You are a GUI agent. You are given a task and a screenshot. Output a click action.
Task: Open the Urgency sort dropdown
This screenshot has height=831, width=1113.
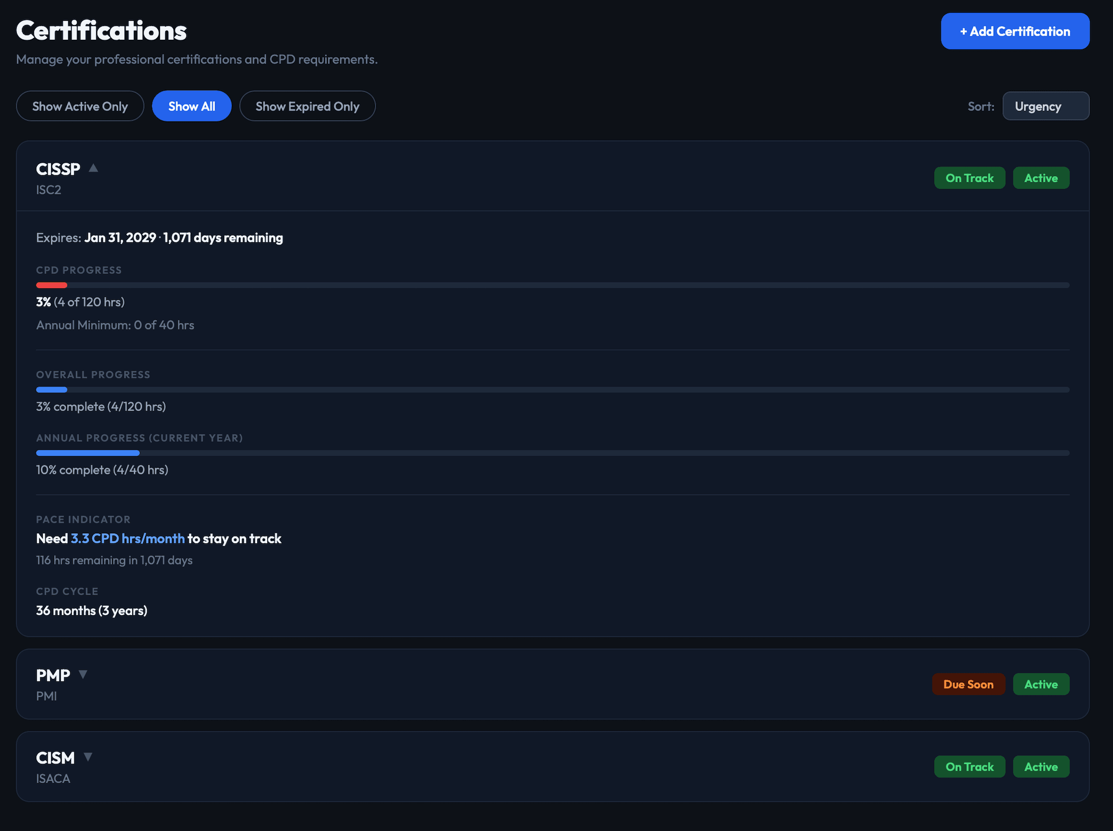pos(1045,106)
